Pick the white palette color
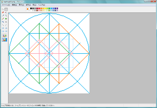Viewport: 157px width, 108px height. pos(31,10)
